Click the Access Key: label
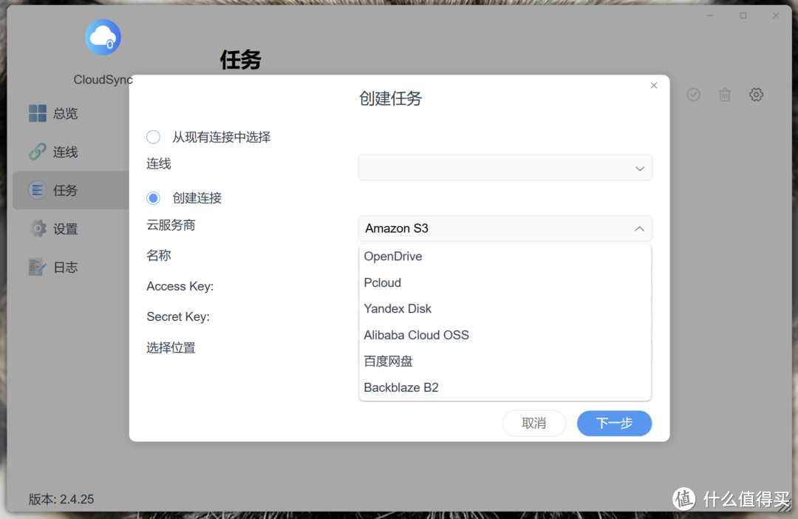Image resolution: width=798 pixels, height=519 pixels. (x=180, y=286)
